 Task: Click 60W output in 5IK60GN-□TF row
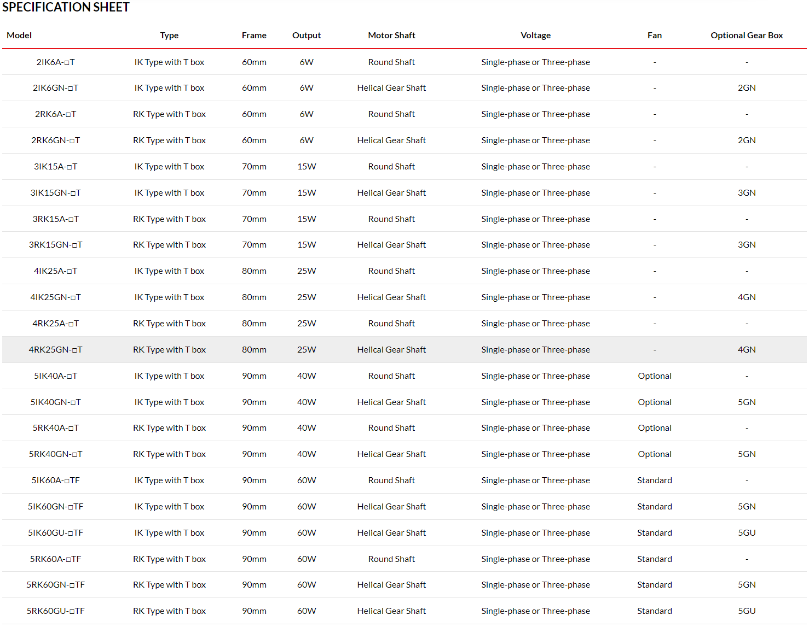click(307, 507)
